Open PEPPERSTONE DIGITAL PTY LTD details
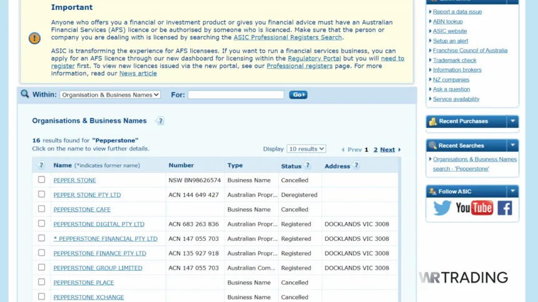The height and width of the screenshot is (302, 538). click(x=99, y=224)
